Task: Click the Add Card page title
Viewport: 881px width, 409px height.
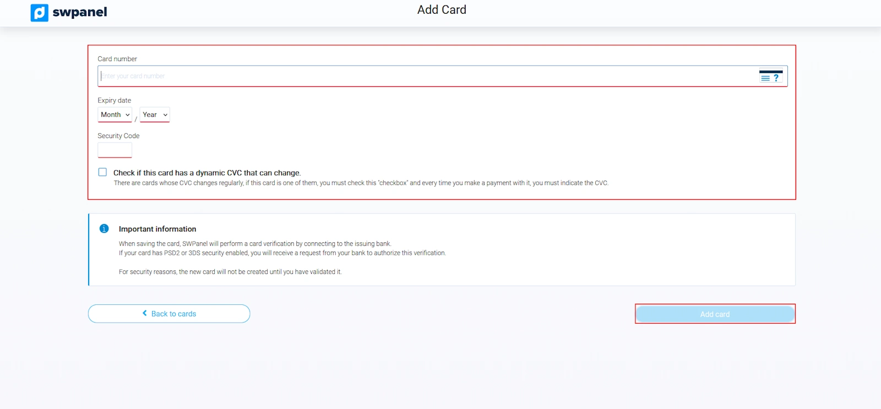Action: click(x=442, y=10)
